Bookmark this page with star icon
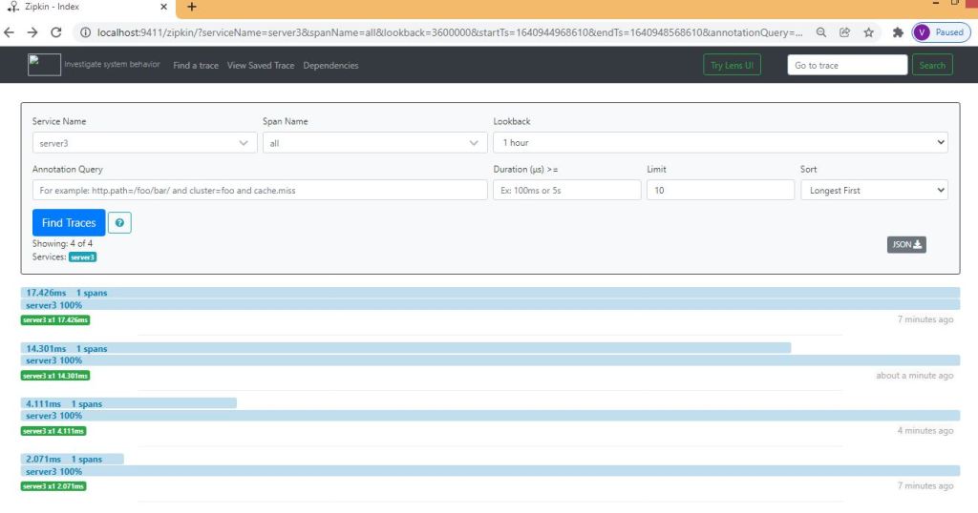 pyautogui.click(x=868, y=32)
